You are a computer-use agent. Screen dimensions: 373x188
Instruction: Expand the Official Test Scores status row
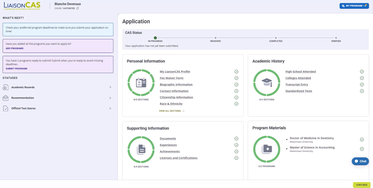[110, 108]
